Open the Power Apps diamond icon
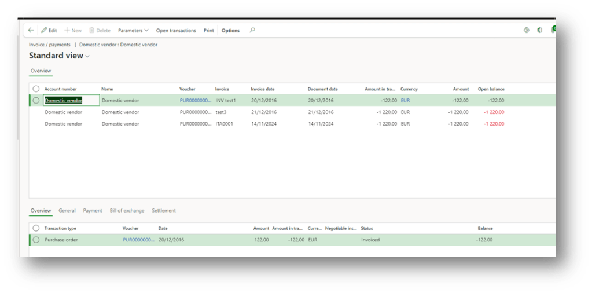 click(526, 30)
